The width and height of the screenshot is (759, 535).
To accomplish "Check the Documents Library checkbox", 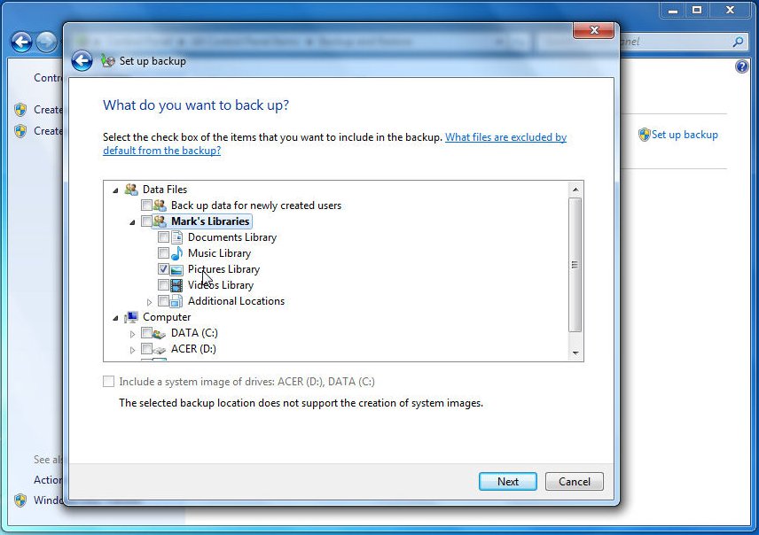I will point(163,237).
